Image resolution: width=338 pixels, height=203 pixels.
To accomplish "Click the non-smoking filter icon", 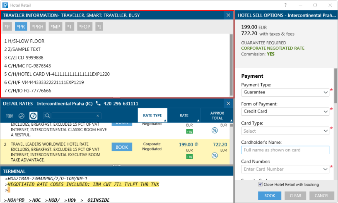I will (22, 116).
